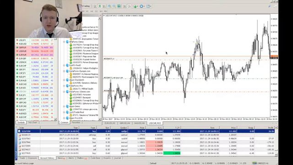The width and height of the screenshot is (293, 165).
Task: Click the zoom out magnifier icon
Action: 114,6
